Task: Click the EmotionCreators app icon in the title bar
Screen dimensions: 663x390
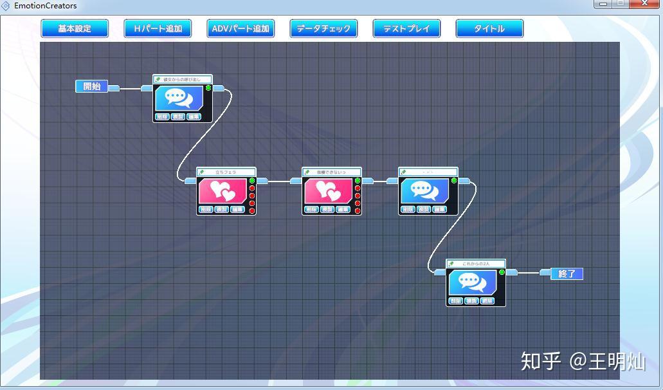Action: click(x=6, y=5)
